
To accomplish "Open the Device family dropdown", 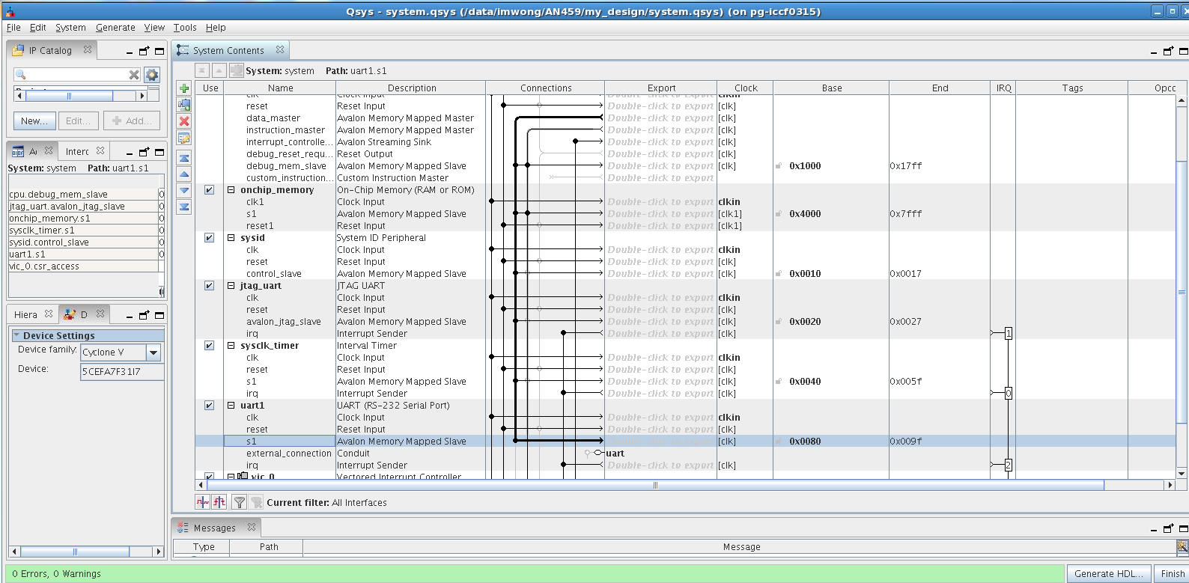I will pos(153,352).
